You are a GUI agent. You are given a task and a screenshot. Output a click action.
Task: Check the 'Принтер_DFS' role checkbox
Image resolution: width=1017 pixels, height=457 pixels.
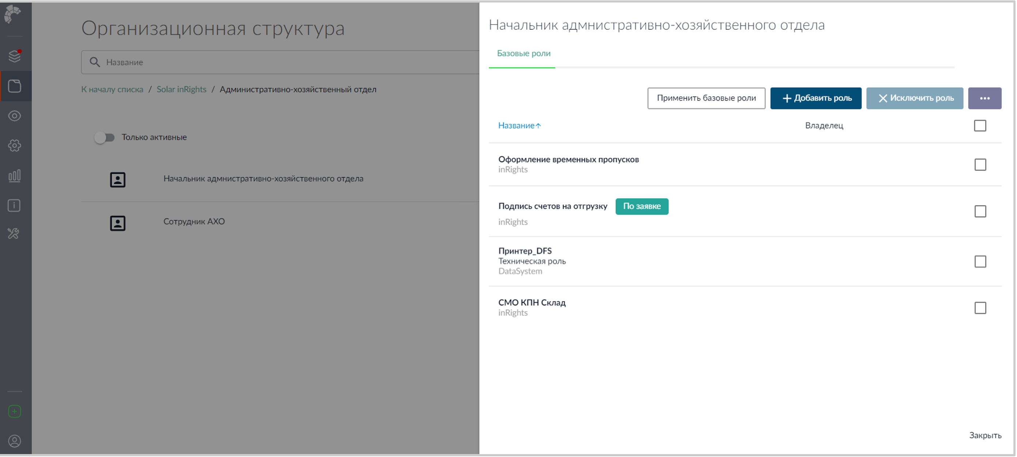pos(980,262)
